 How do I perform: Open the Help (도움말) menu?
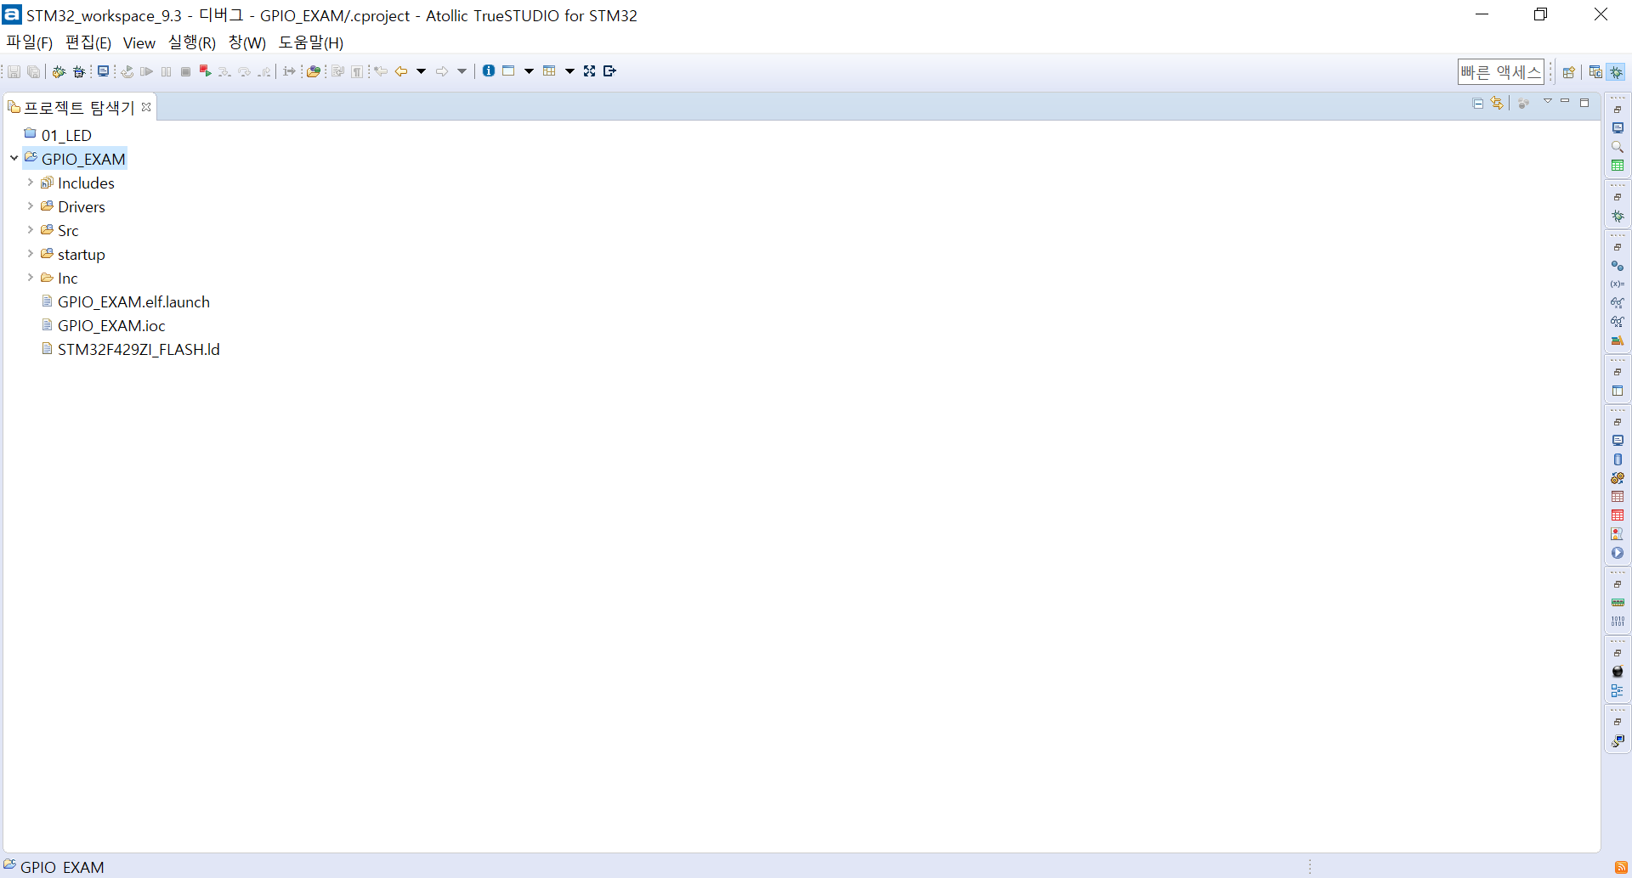coord(311,42)
